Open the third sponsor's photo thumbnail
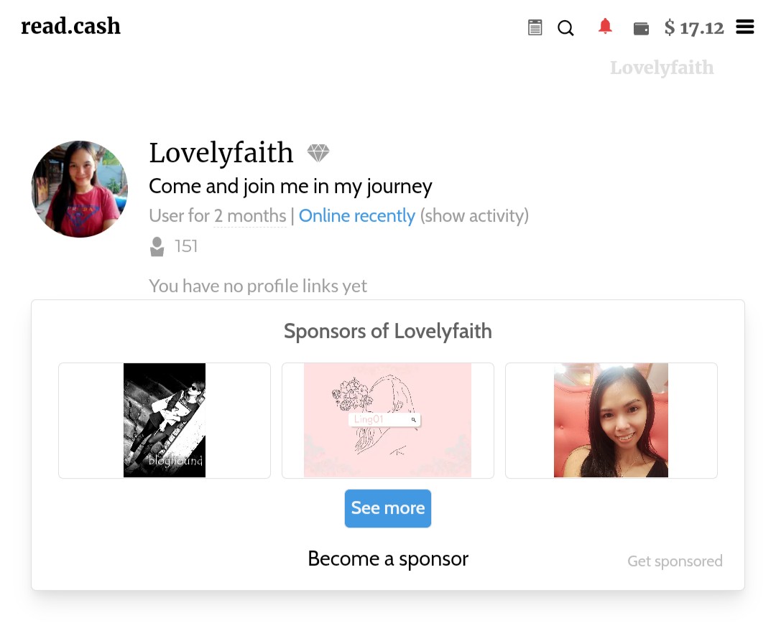Viewport: 776px width, 623px height. (611, 421)
